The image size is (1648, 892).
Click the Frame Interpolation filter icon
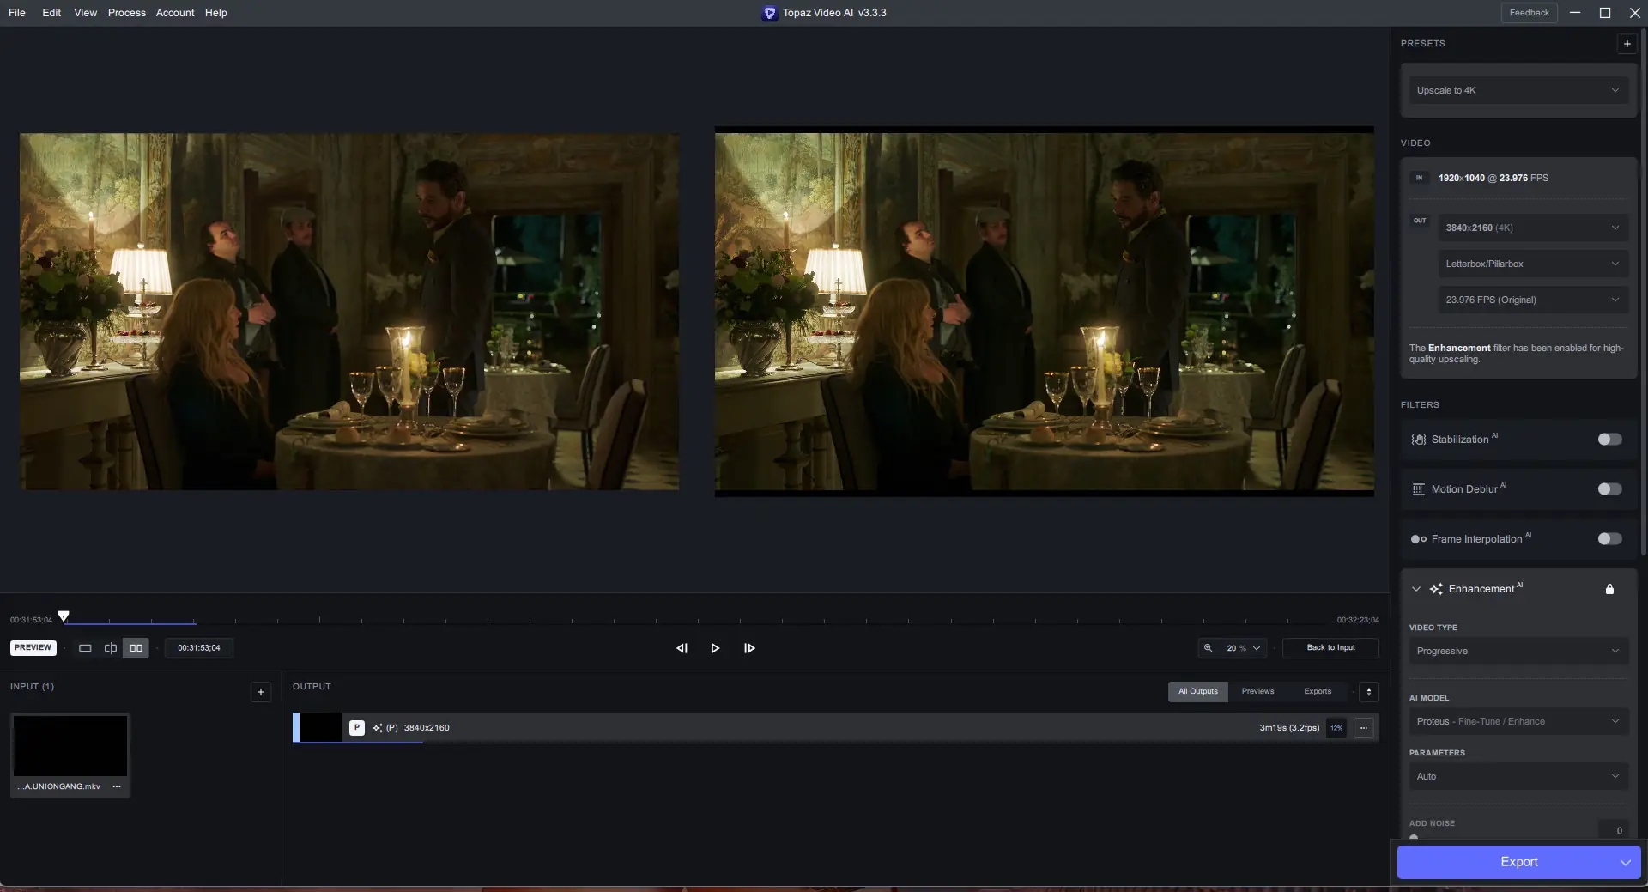coord(1419,539)
